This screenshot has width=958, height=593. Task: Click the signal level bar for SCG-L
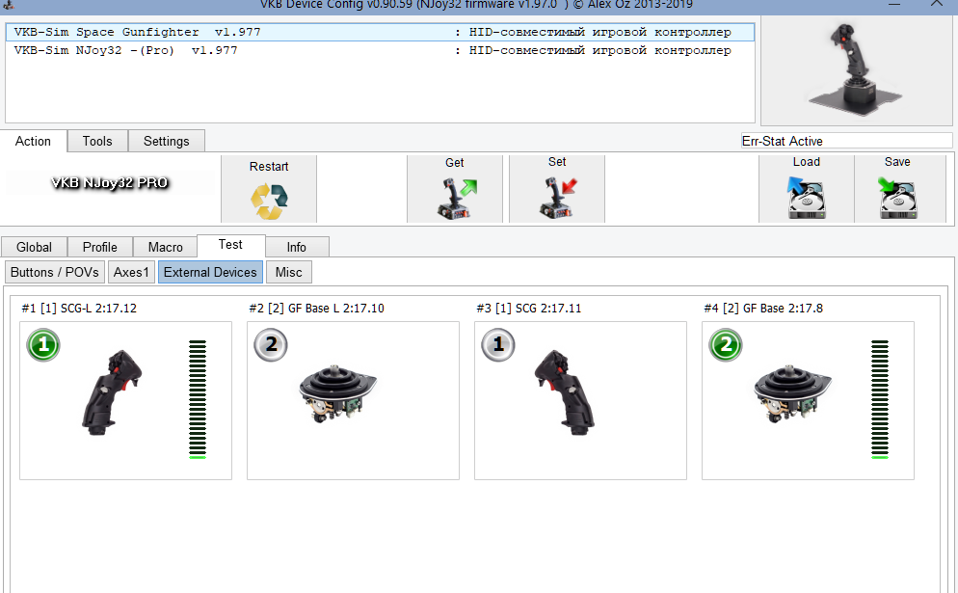(x=198, y=399)
